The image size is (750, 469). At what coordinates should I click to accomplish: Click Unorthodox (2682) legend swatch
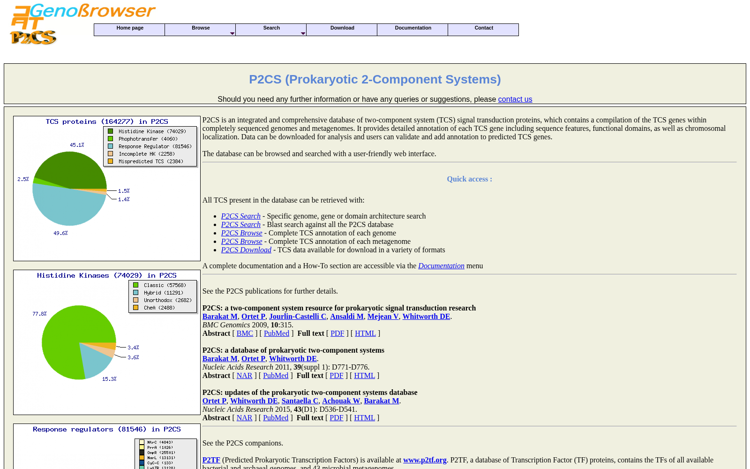point(136,300)
